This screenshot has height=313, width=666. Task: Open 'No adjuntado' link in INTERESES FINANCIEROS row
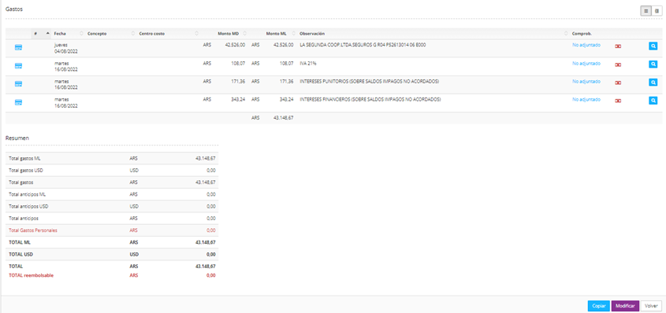pyautogui.click(x=586, y=100)
